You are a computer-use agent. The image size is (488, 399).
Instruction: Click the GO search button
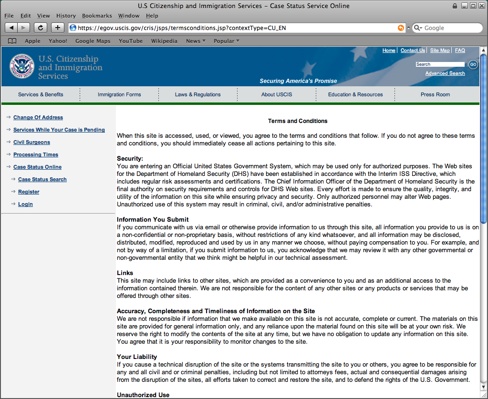coord(473,64)
